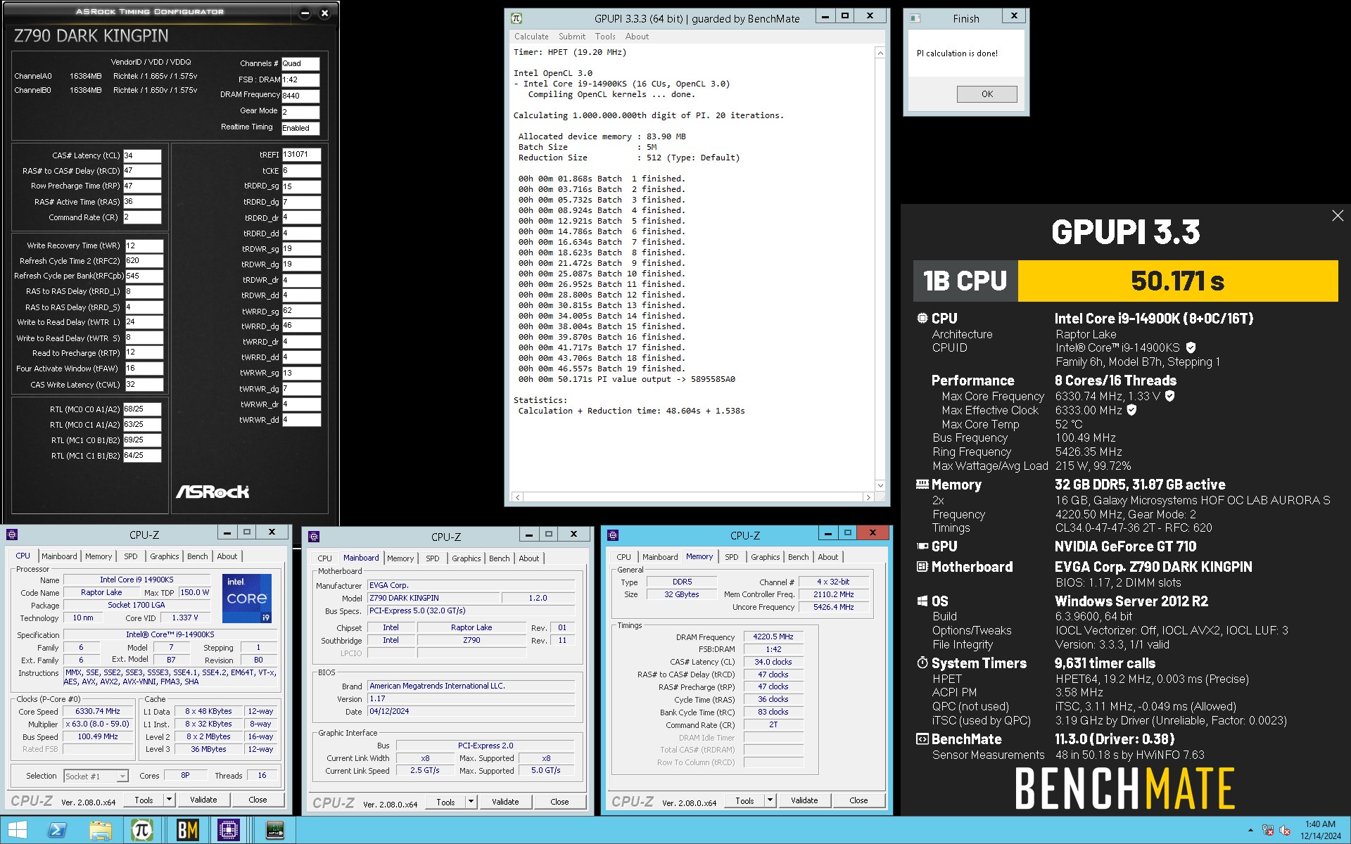
Task: Click the Motherboard section icon
Action: [x=922, y=566]
